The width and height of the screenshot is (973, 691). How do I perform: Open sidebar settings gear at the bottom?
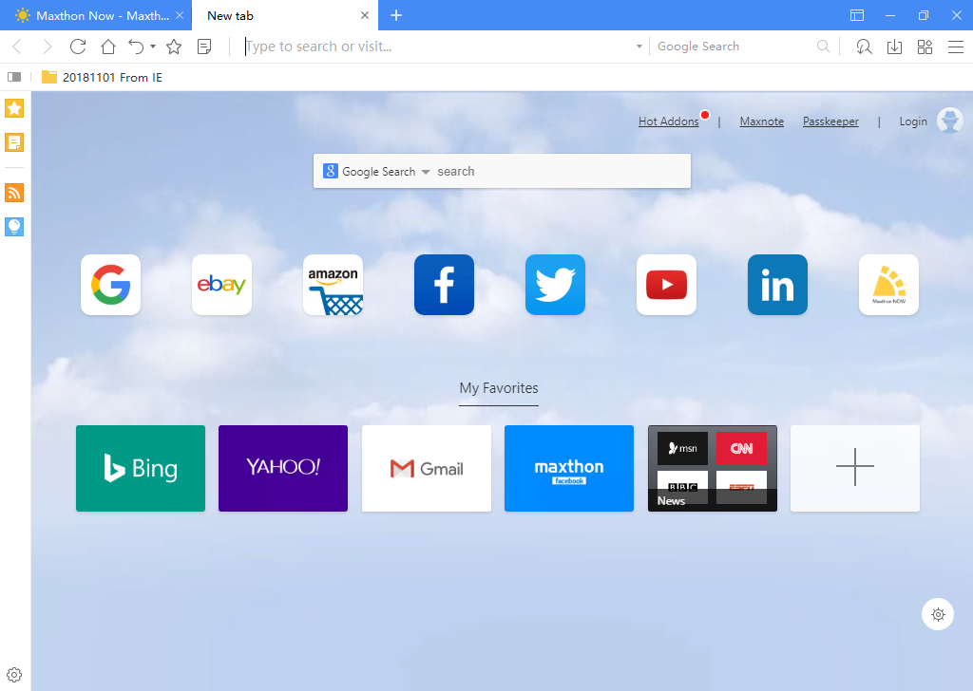tap(14, 674)
